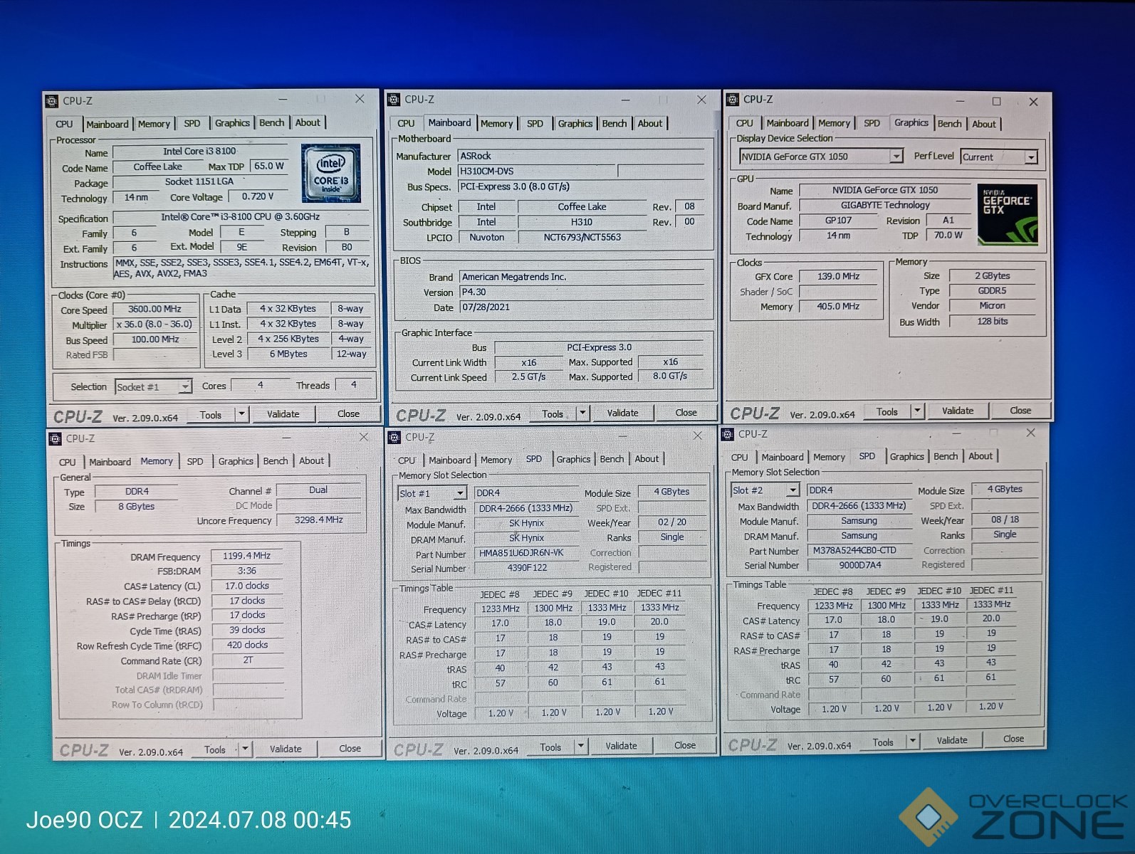Click Serial Number 4390F122 value

(x=526, y=568)
